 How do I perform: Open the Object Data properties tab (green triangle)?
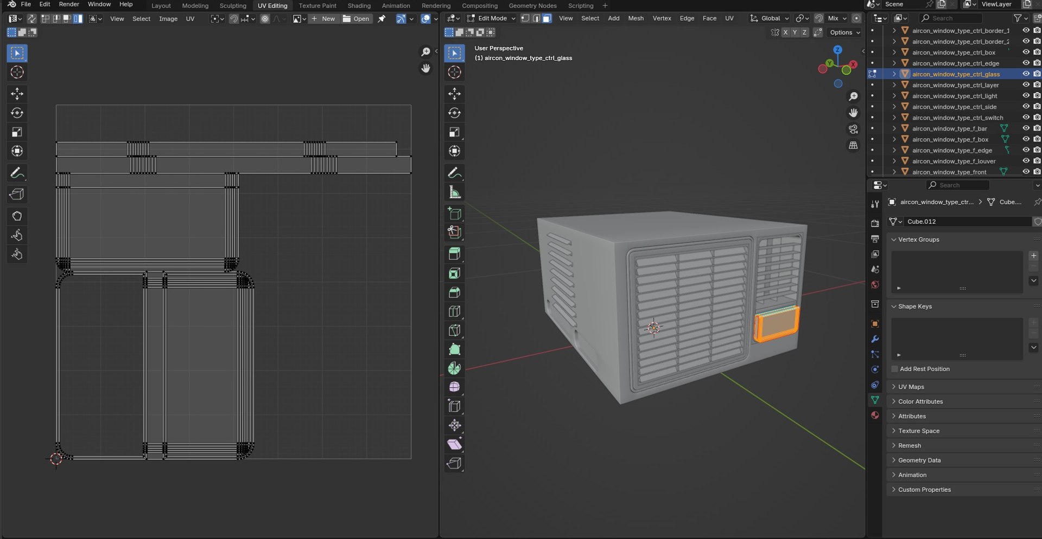pos(875,400)
